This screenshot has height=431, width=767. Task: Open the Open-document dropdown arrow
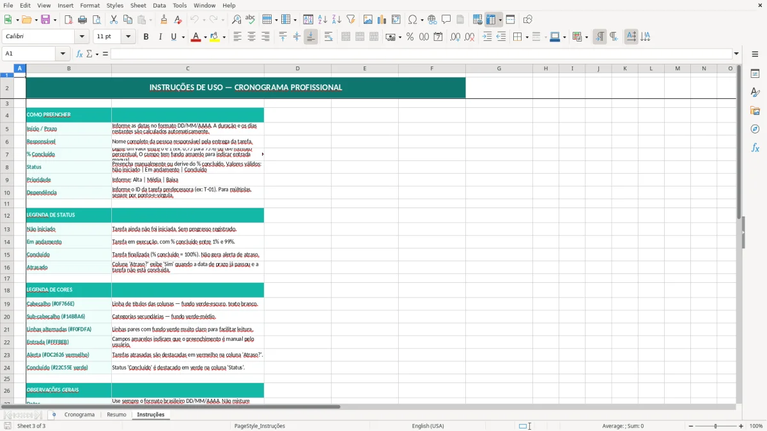point(36,20)
